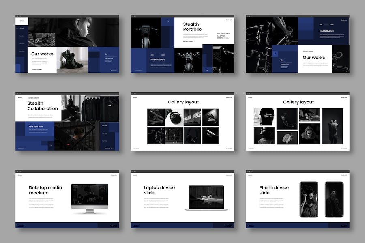This screenshot has height=243, width=365.
Task: Click the blue footer bar on the Laptop slide
Action: 182,225
